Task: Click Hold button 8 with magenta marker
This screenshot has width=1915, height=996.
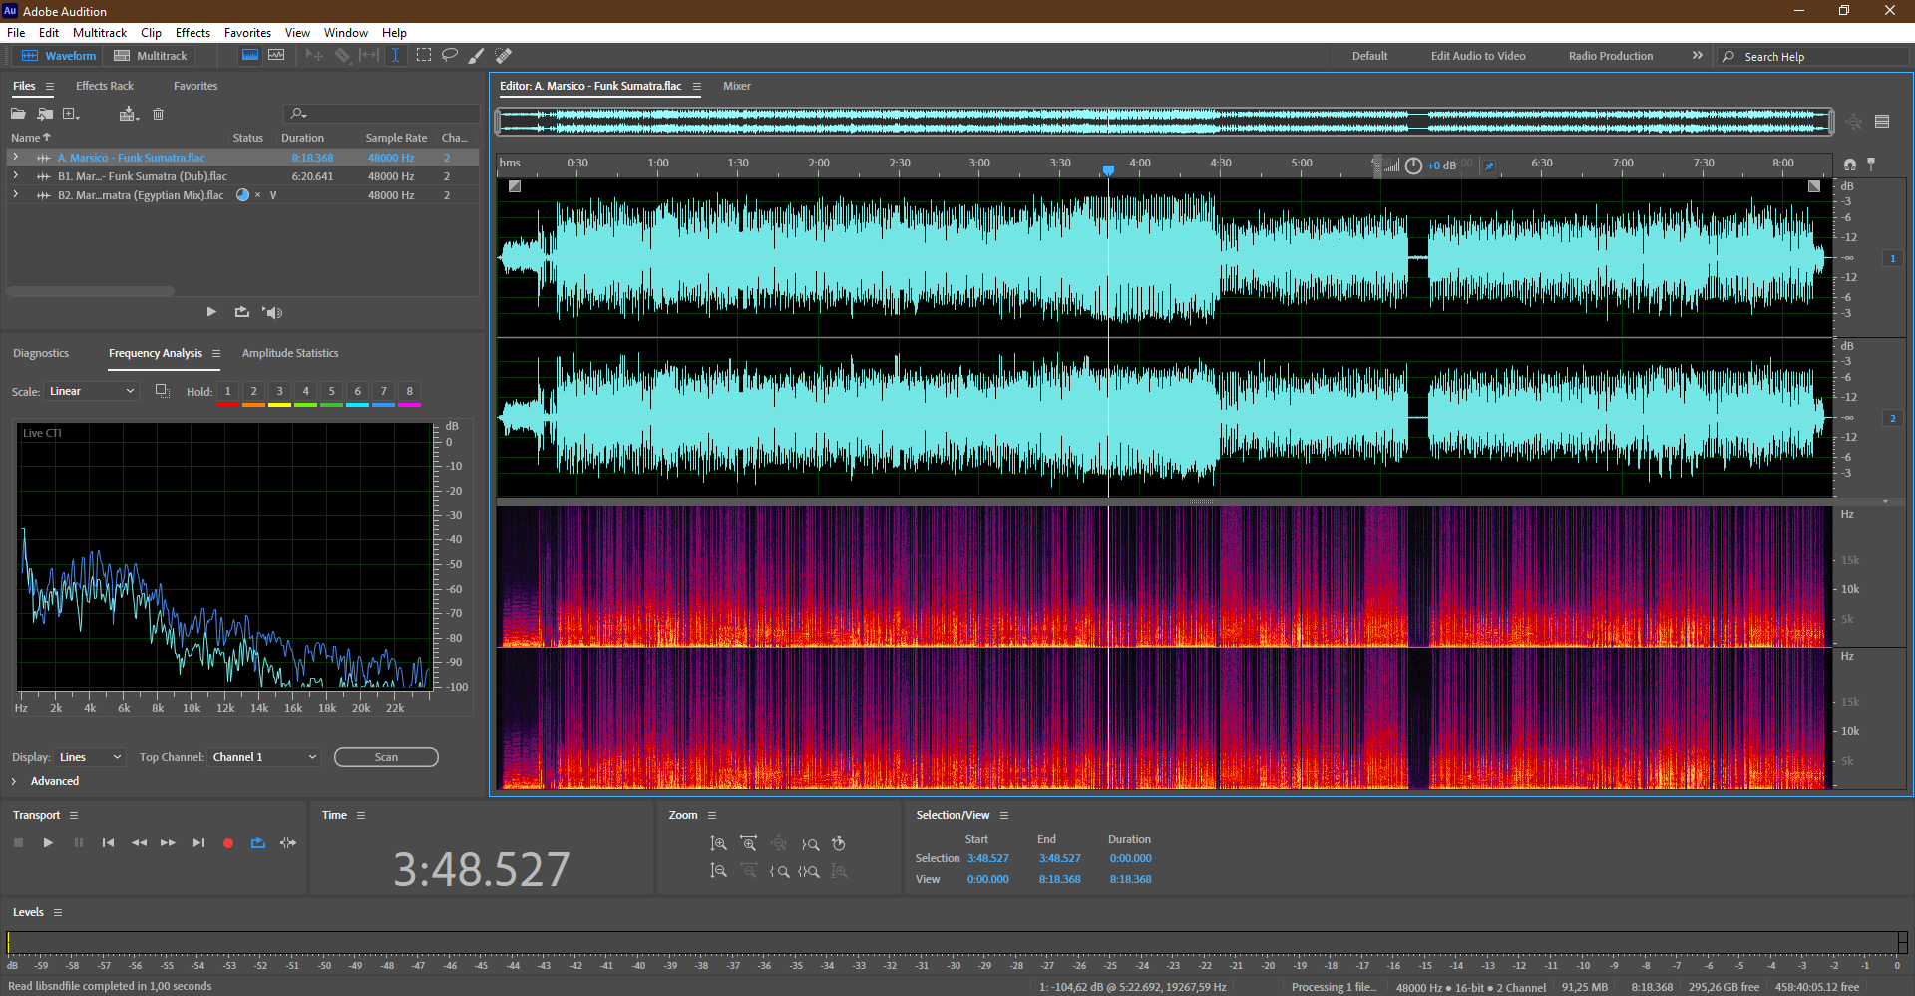Action: pos(410,393)
